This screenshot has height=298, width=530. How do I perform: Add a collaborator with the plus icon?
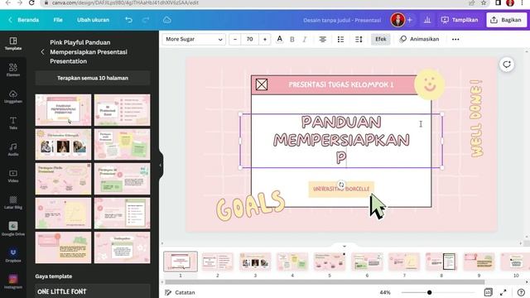pos(410,20)
